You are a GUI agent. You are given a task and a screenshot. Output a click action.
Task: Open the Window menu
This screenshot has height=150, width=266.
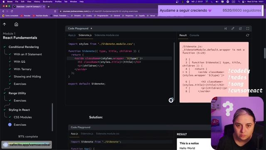pyautogui.click(x=73, y=2)
